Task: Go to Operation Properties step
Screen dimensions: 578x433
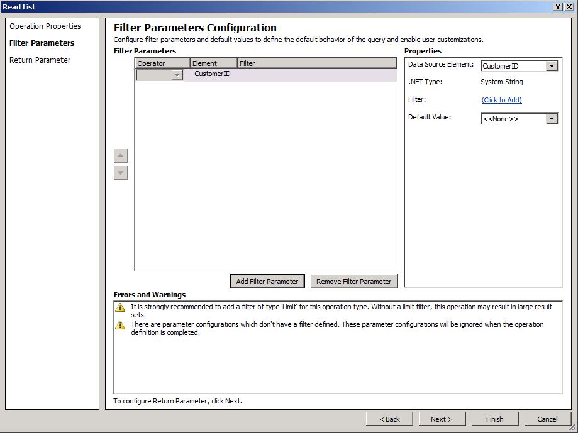Action: (45, 26)
